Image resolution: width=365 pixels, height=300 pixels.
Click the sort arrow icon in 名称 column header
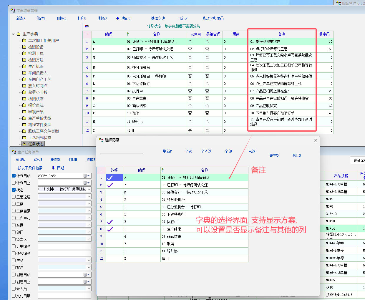pyautogui.click(x=128, y=34)
